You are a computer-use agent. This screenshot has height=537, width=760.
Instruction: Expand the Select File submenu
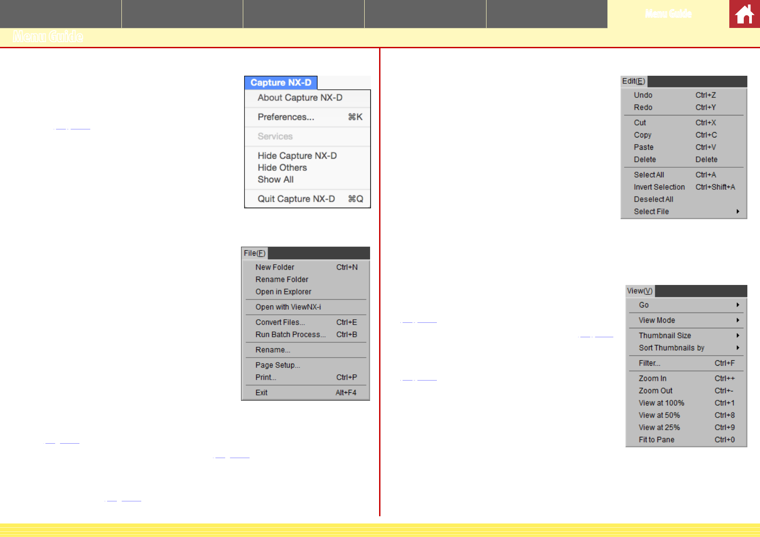684,211
